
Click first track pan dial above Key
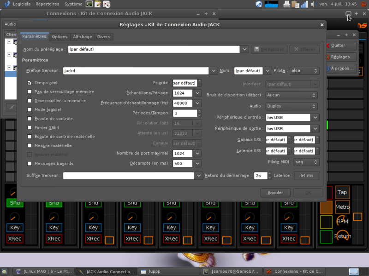(15, 217)
